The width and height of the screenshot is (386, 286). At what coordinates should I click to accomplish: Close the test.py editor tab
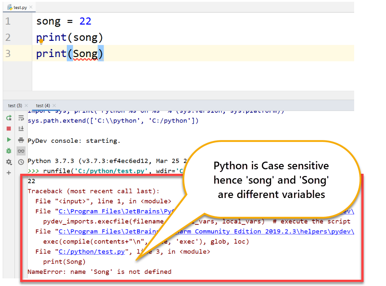pos(31,7)
